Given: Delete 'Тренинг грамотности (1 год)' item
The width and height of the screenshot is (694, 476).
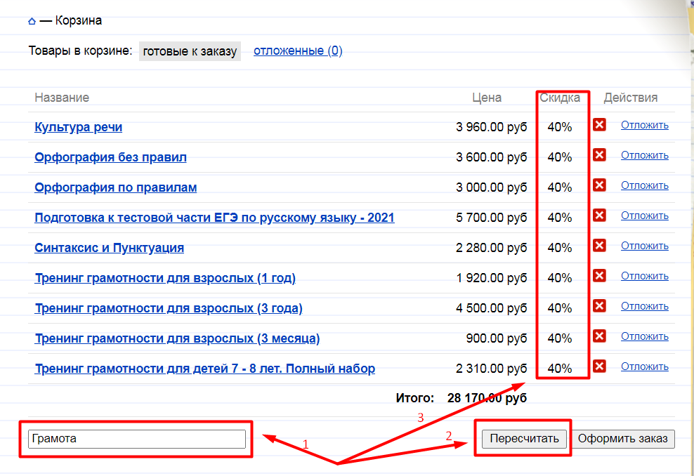Looking at the screenshot, I should coord(599,276).
